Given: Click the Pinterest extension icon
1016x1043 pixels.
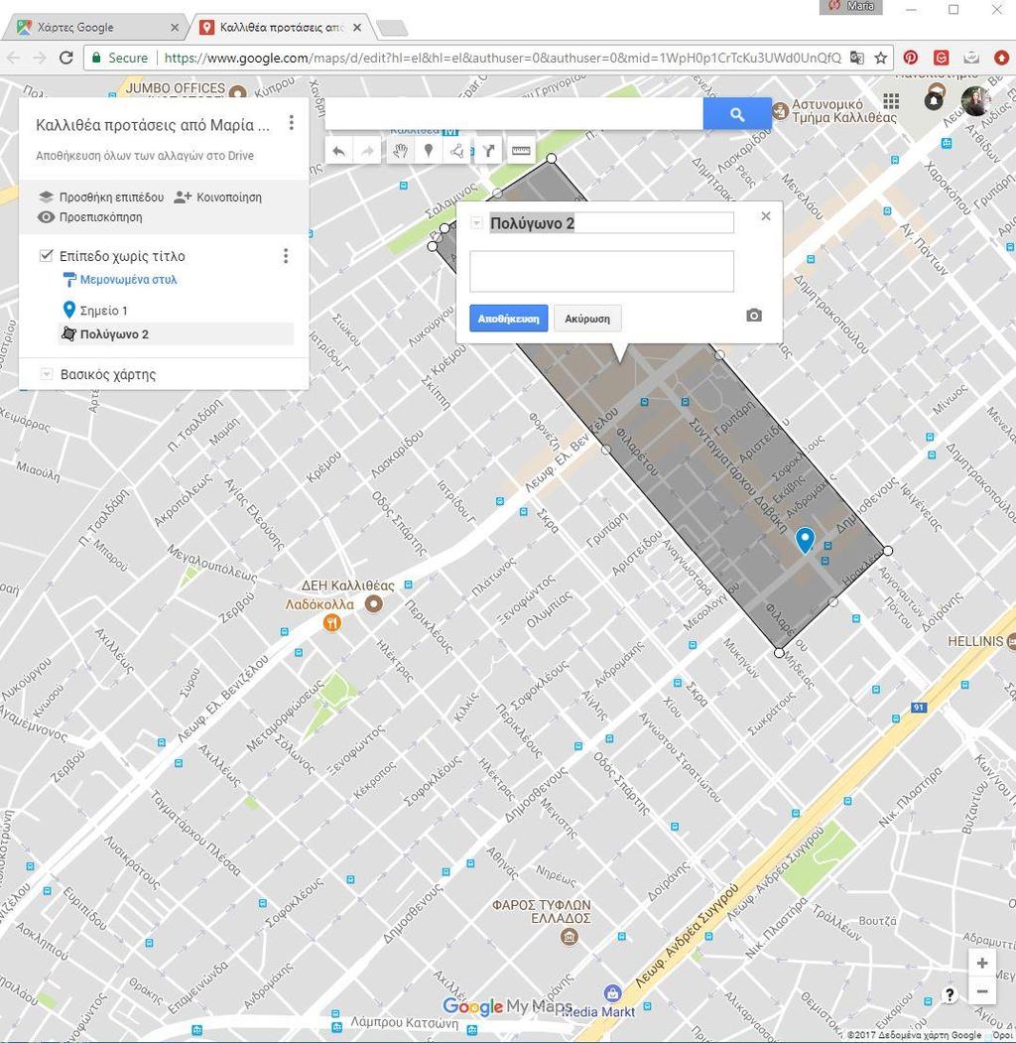Looking at the screenshot, I should click(910, 58).
